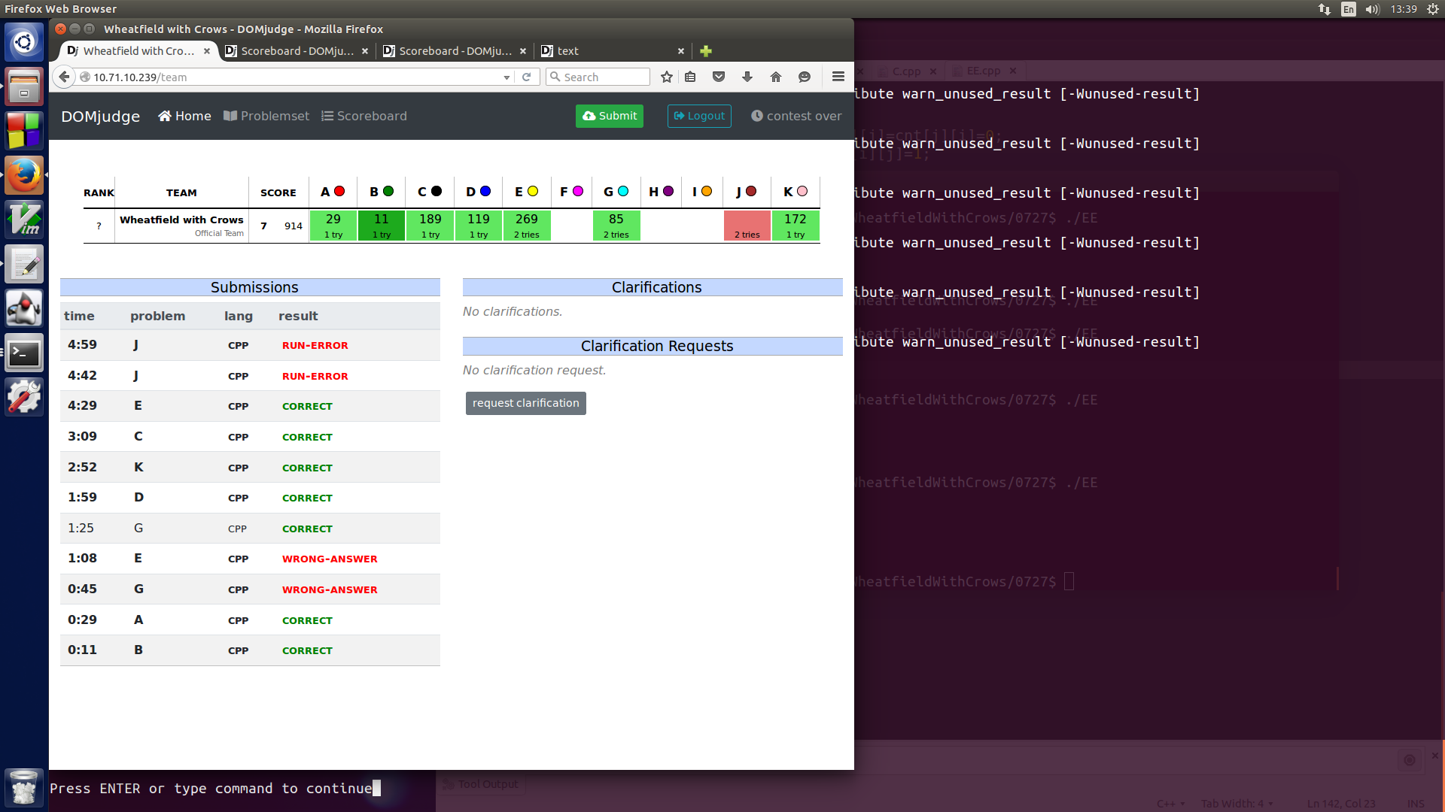Click the request clarification button
The width and height of the screenshot is (1445, 812).
tap(525, 403)
